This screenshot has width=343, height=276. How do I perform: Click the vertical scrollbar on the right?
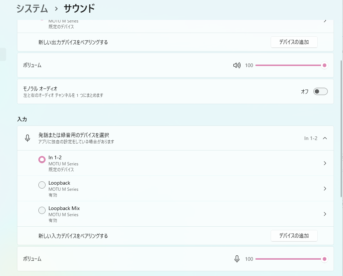pos(341,127)
